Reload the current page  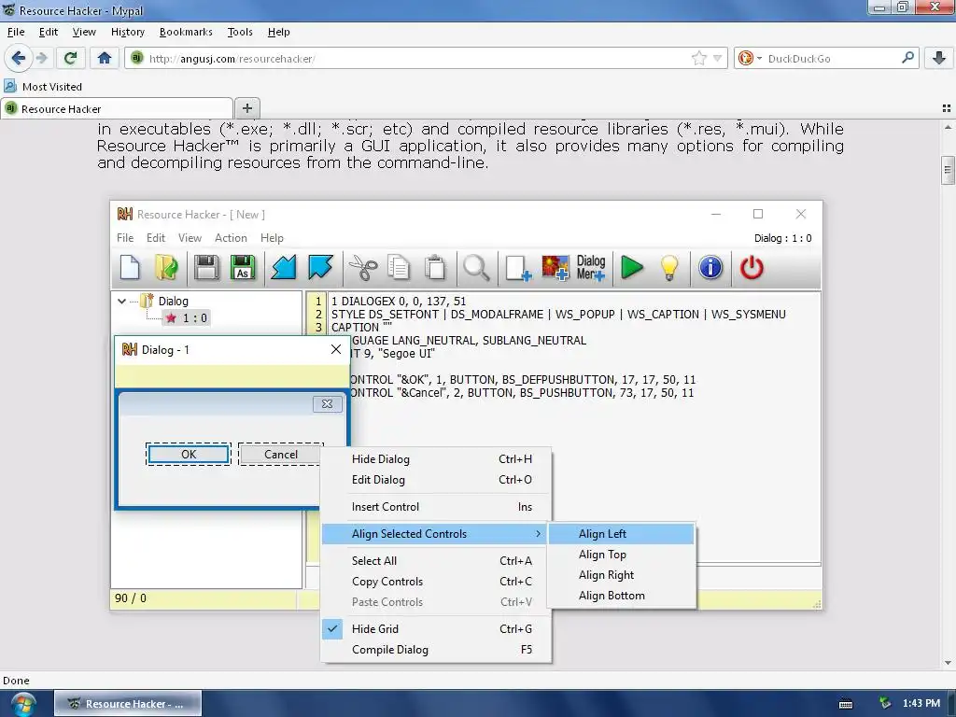pyautogui.click(x=70, y=59)
